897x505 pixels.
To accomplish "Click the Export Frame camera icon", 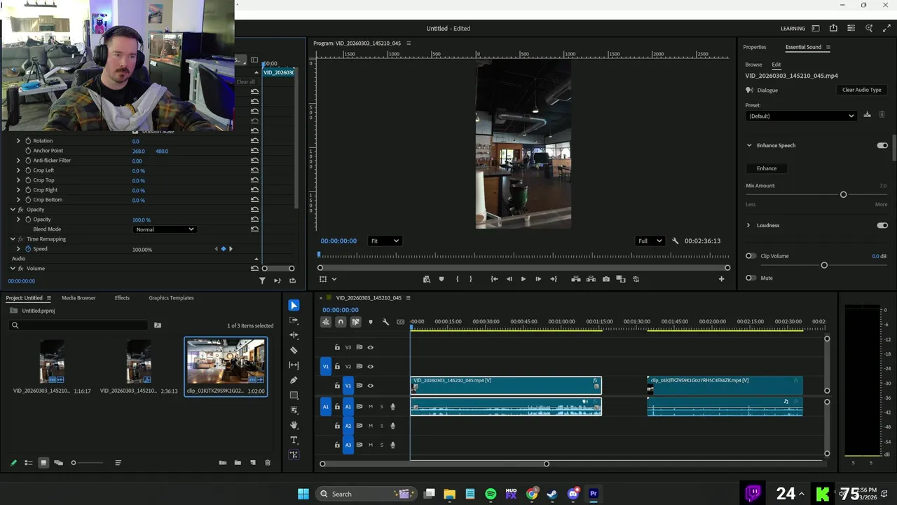I will pyautogui.click(x=606, y=279).
